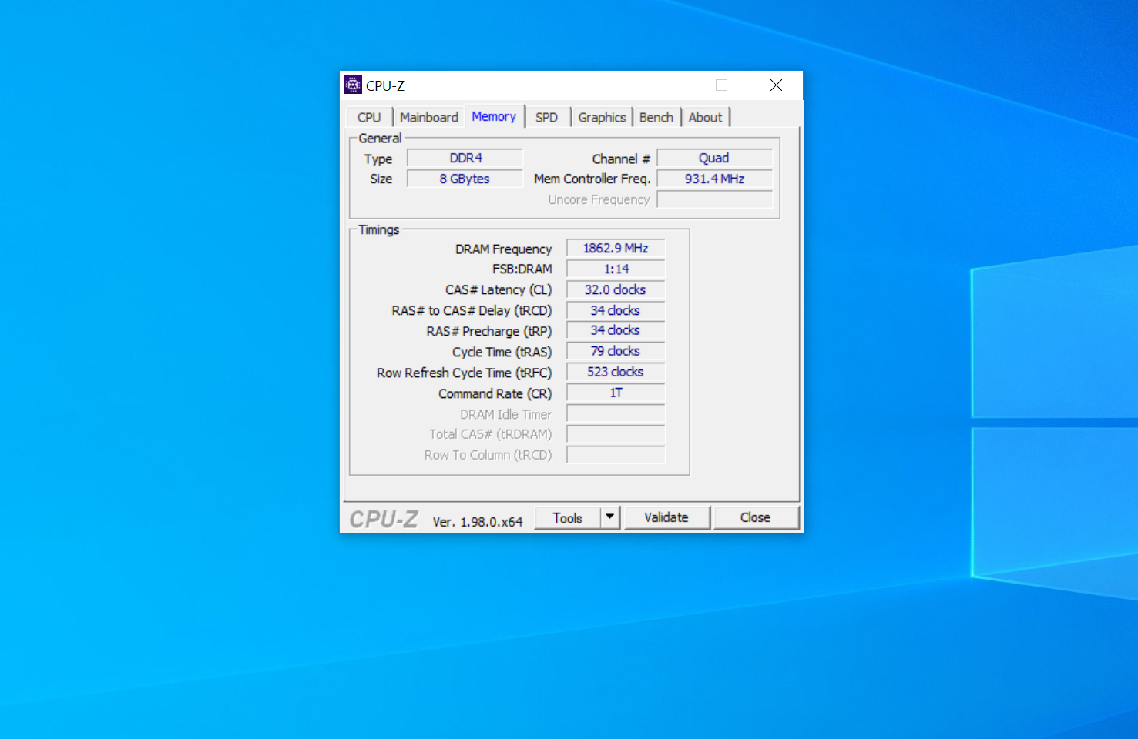Open the Bench tab
The height and width of the screenshot is (739, 1138).
(x=656, y=118)
